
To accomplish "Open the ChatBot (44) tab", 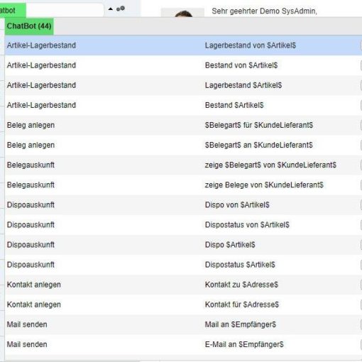I will (x=29, y=26).
